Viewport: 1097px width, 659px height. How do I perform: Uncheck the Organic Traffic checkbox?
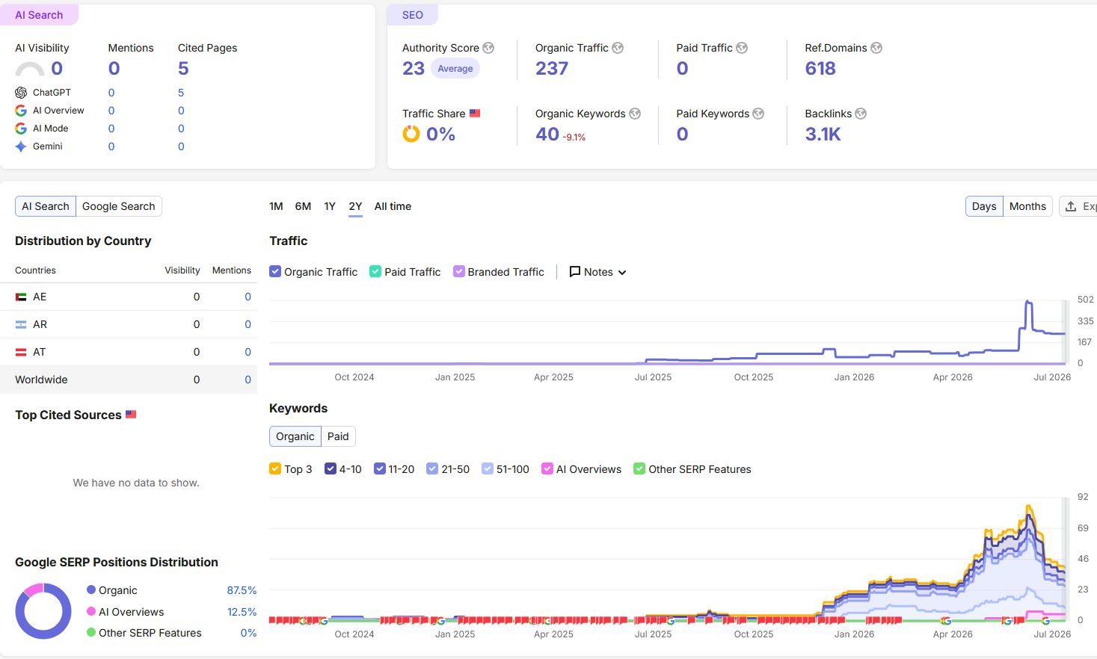pyautogui.click(x=275, y=272)
